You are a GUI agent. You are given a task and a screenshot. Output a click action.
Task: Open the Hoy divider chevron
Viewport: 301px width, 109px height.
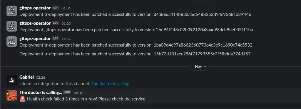[205, 67]
